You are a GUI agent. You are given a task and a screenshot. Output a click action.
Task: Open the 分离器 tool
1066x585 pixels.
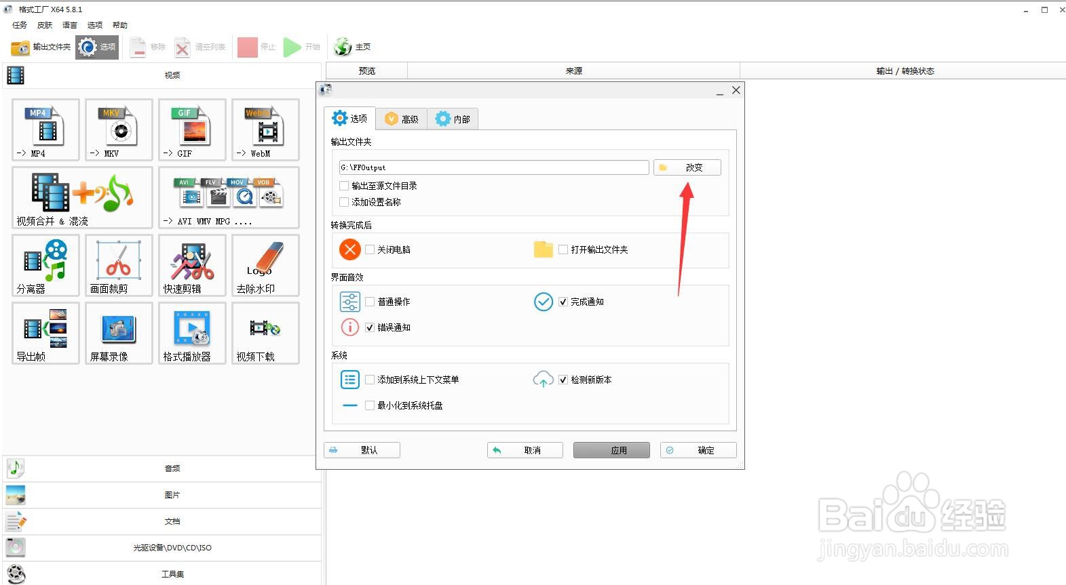pos(45,265)
